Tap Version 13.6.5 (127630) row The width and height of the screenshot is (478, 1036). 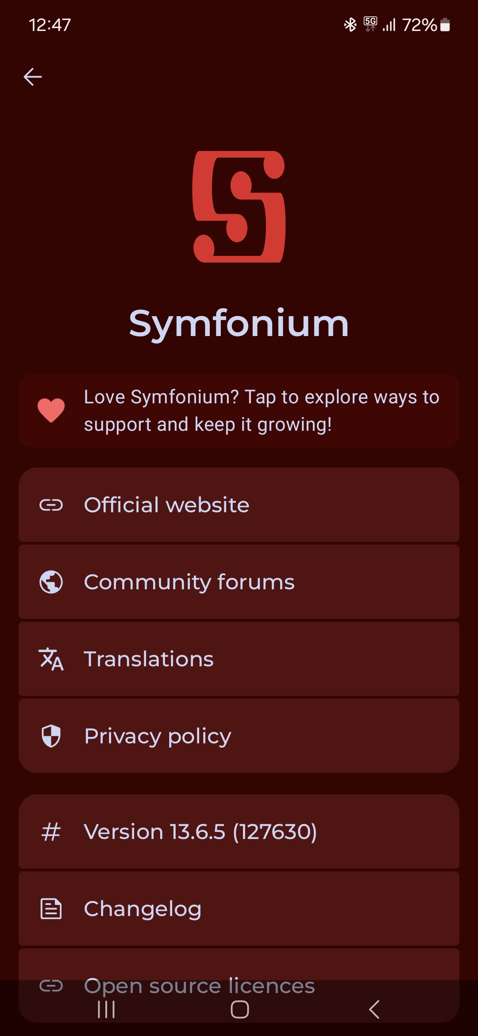239,832
